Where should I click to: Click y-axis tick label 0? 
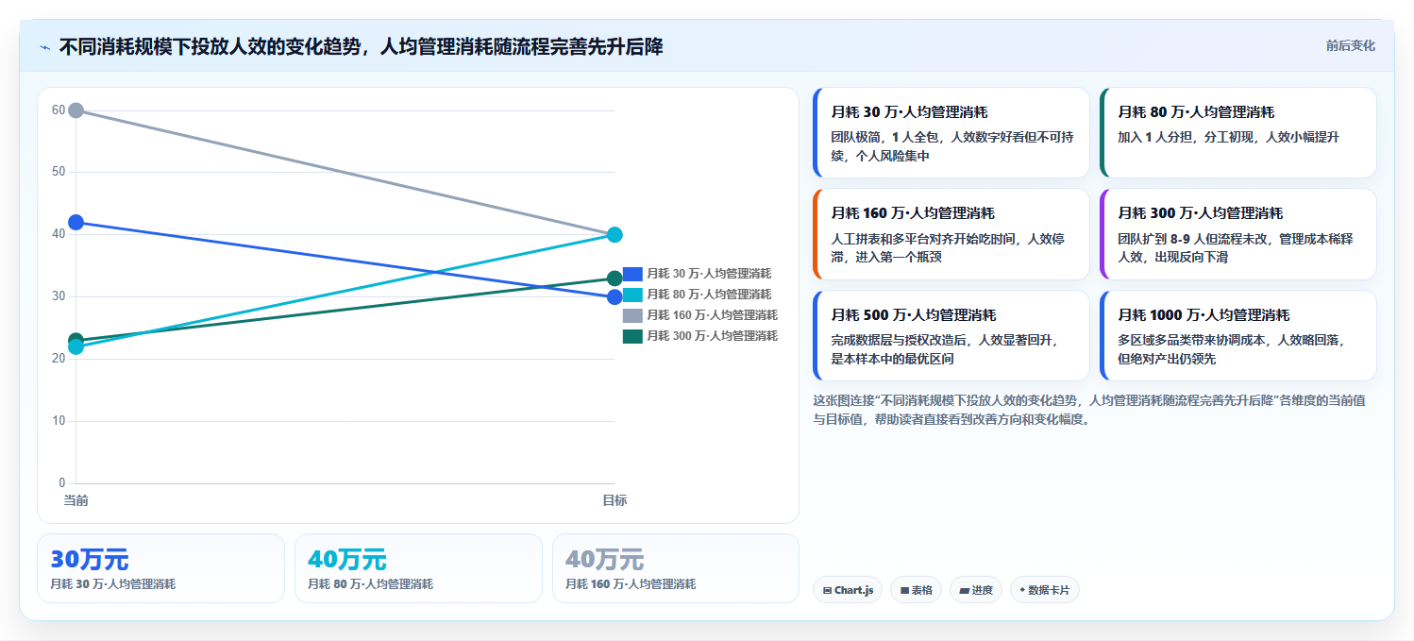coord(62,483)
